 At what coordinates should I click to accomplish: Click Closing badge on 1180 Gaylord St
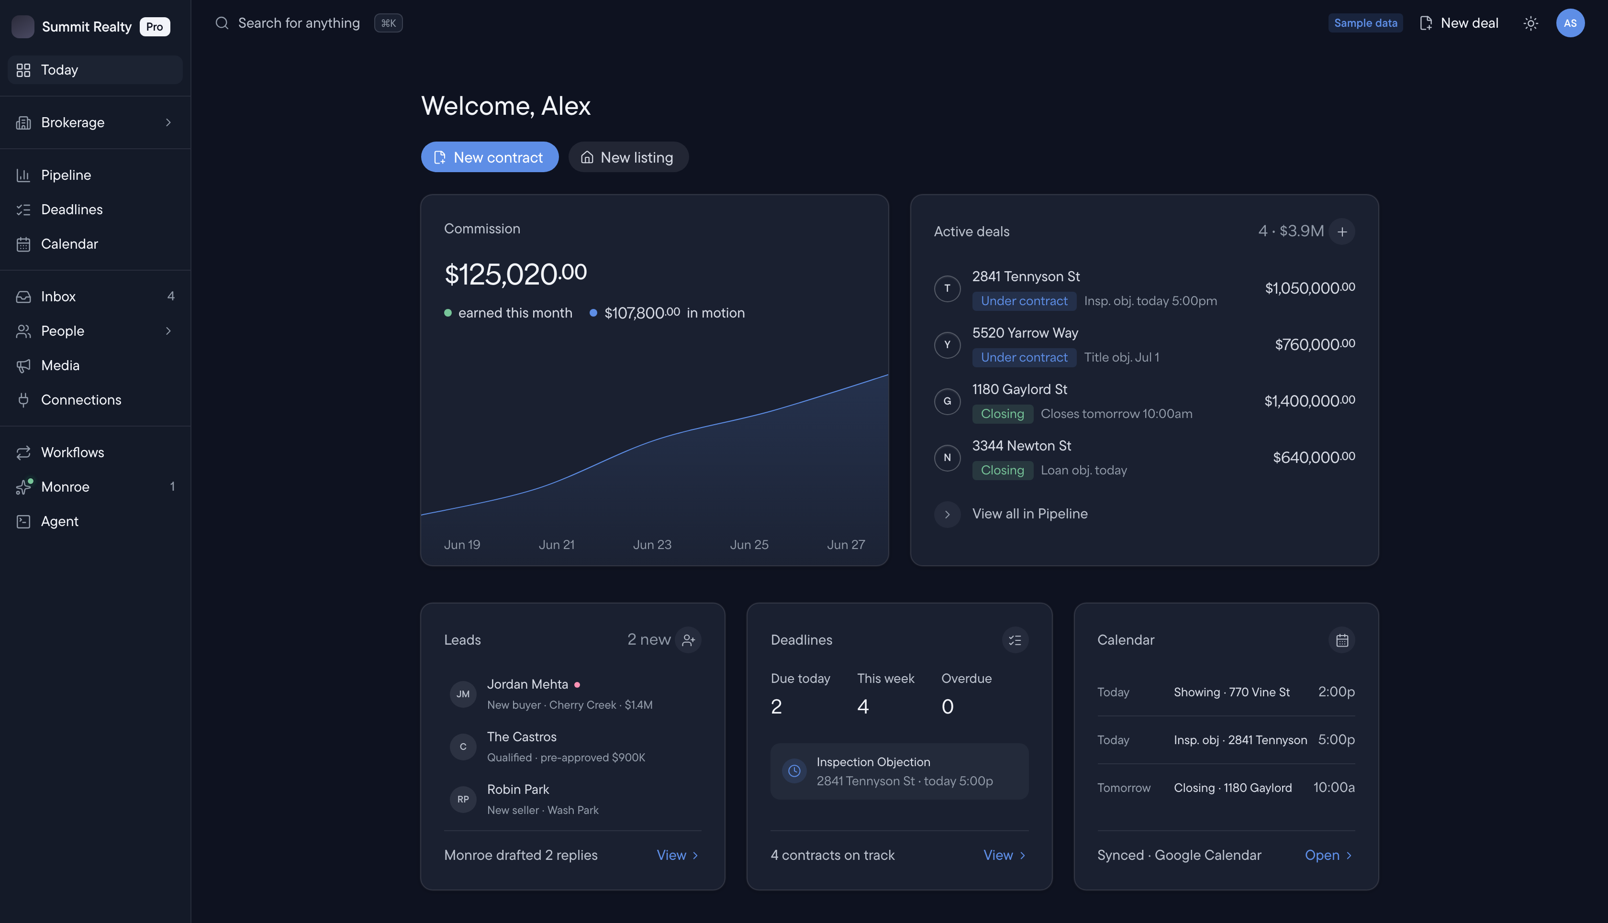1002,414
